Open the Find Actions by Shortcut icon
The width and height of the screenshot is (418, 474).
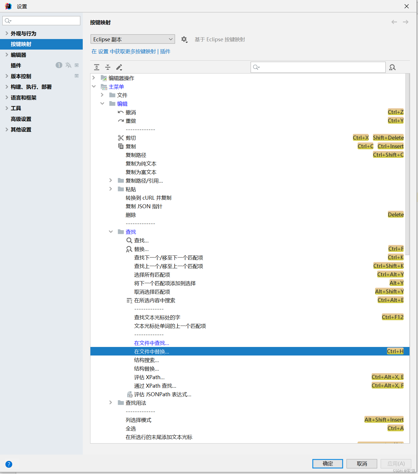coord(392,67)
